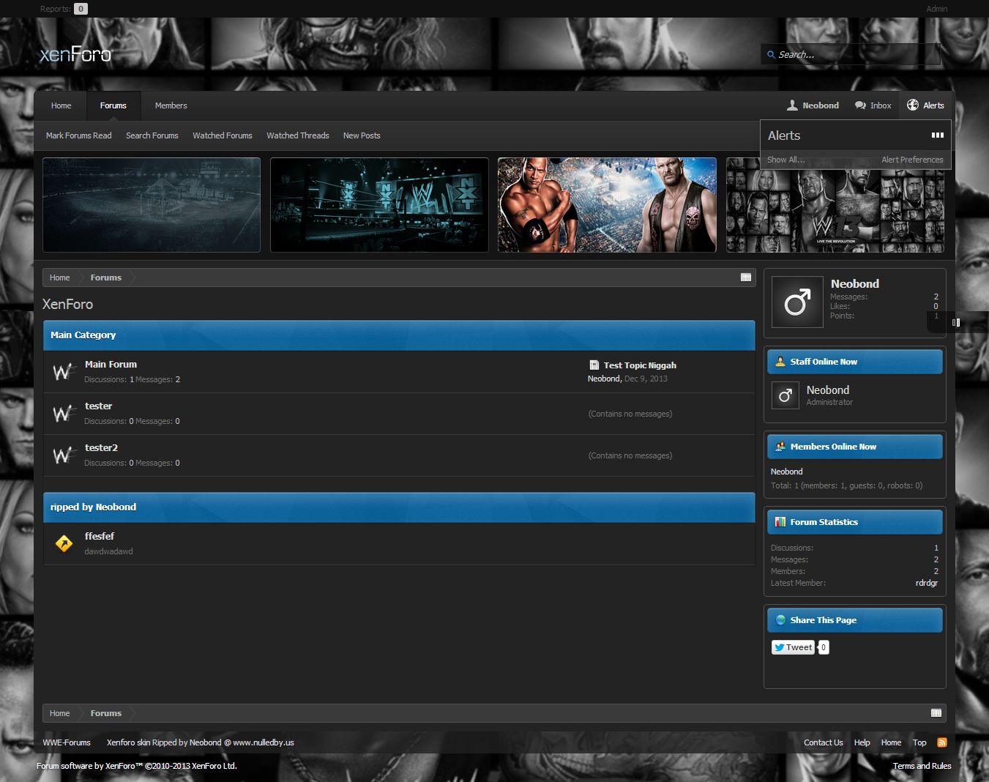This screenshot has width=989, height=782.
Task: Open Alert Preferences link
Action: coord(911,160)
